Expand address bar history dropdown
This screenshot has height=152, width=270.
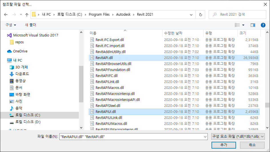tap(191, 15)
